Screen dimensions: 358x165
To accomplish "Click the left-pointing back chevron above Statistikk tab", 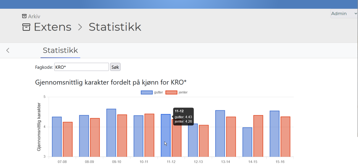I will click(8, 50).
